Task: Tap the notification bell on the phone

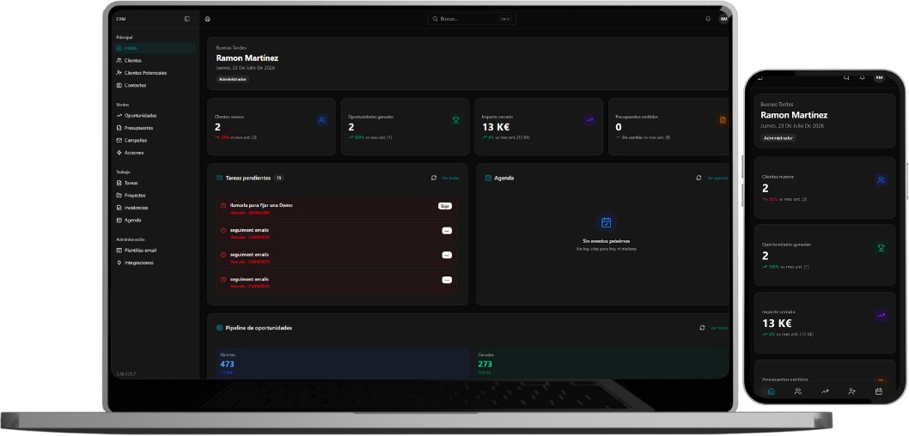Action: [863, 77]
